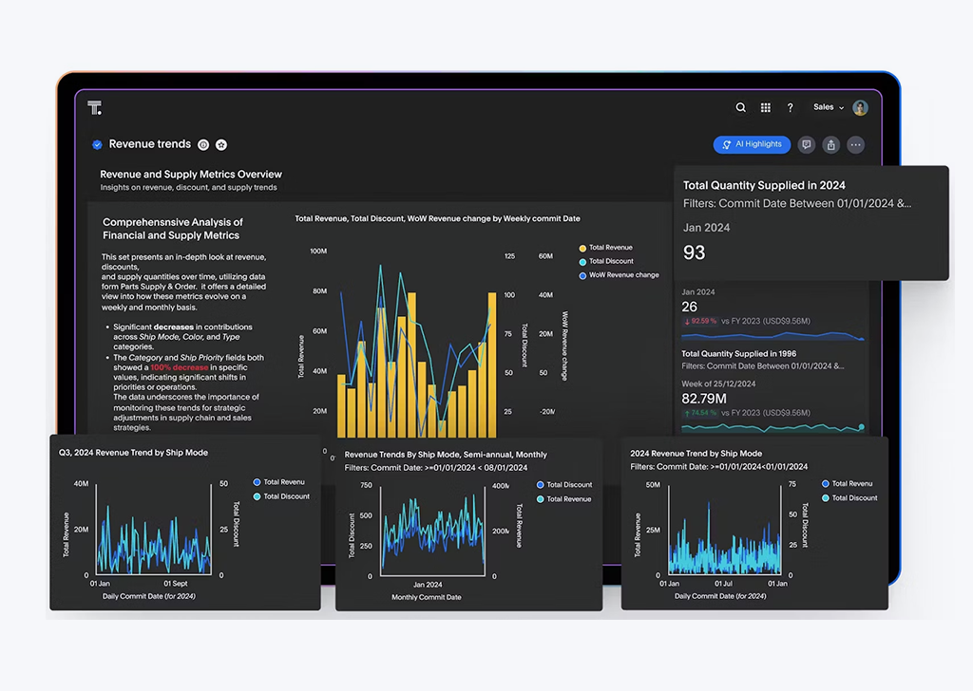Click the ThoughtSpot logo icon
This screenshot has width=973, height=691.
coord(94,108)
